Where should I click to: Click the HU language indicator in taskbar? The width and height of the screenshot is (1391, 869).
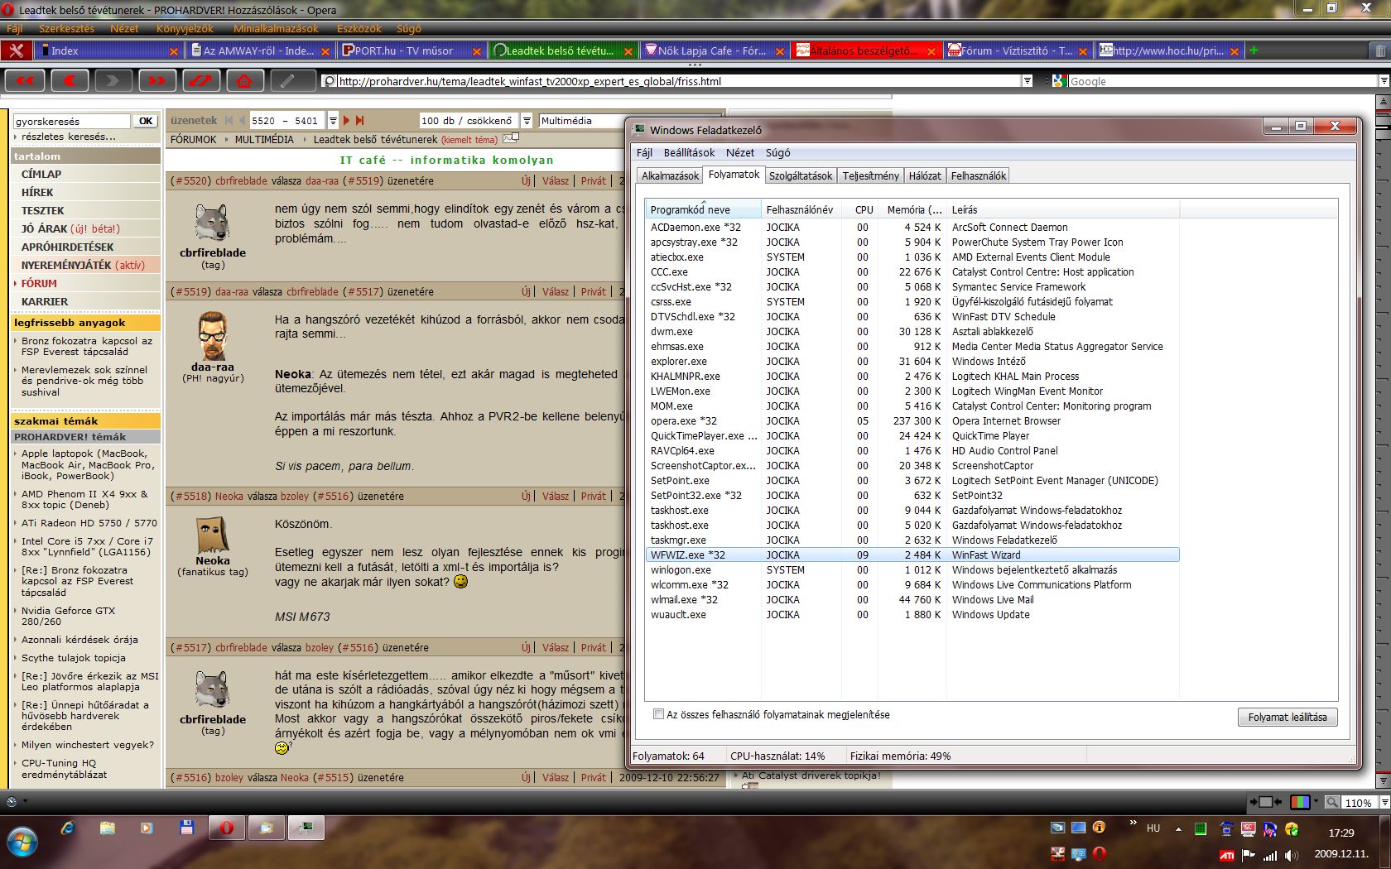click(x=1153, y=828)
